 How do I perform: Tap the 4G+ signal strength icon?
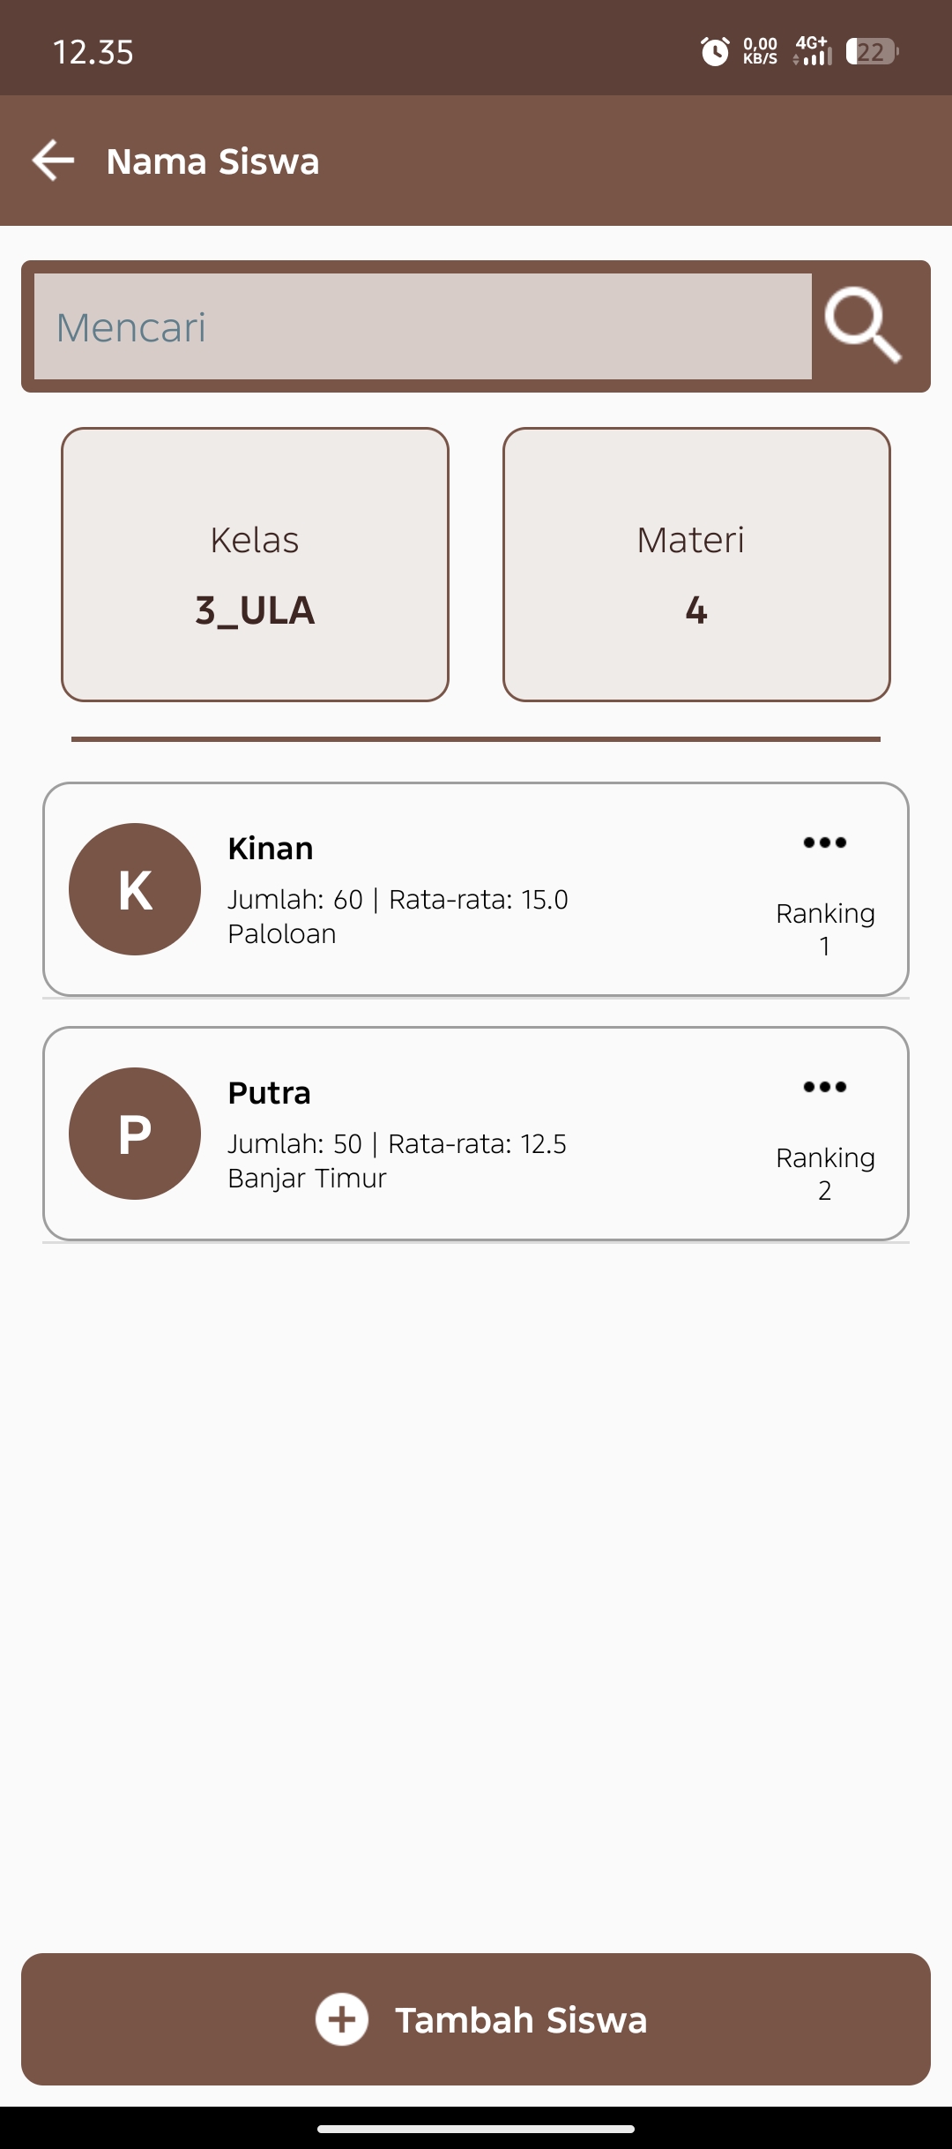(813, 51)
